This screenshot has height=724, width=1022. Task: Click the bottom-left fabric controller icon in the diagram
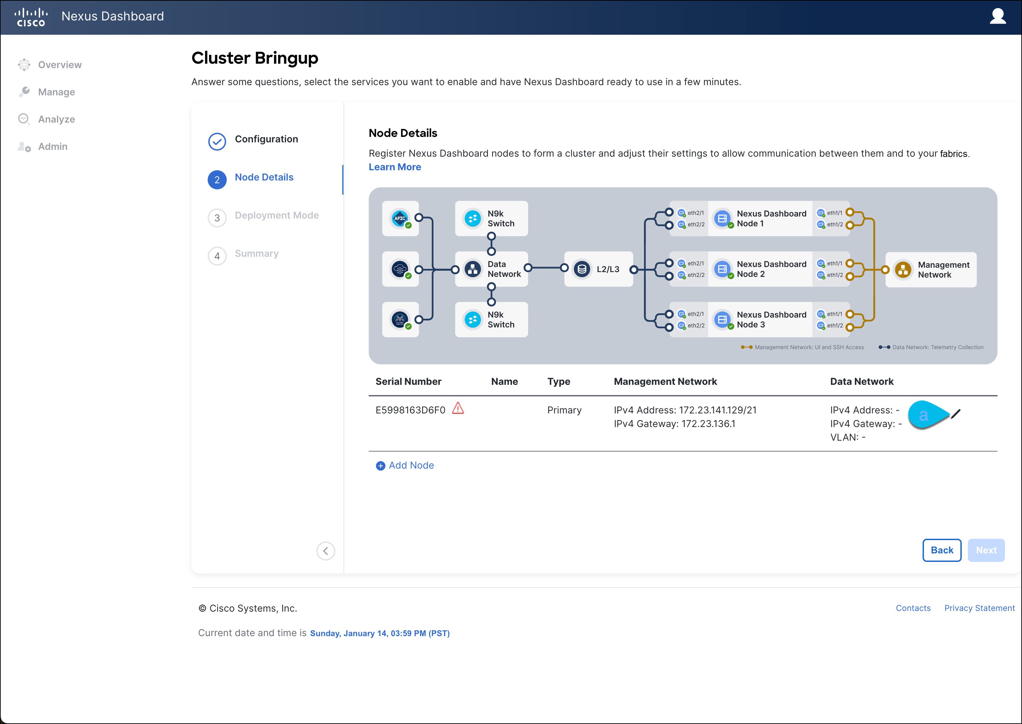[400, 319]
